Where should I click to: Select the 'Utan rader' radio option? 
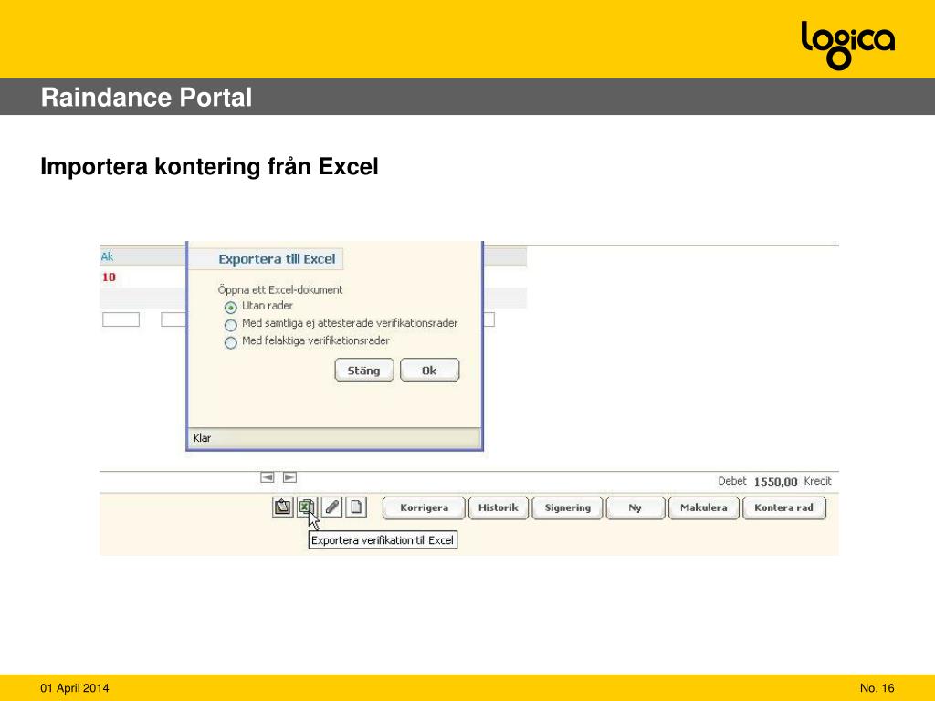231,308
